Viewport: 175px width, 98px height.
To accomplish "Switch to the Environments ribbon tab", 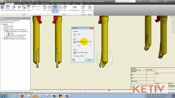I will [45, 4].
